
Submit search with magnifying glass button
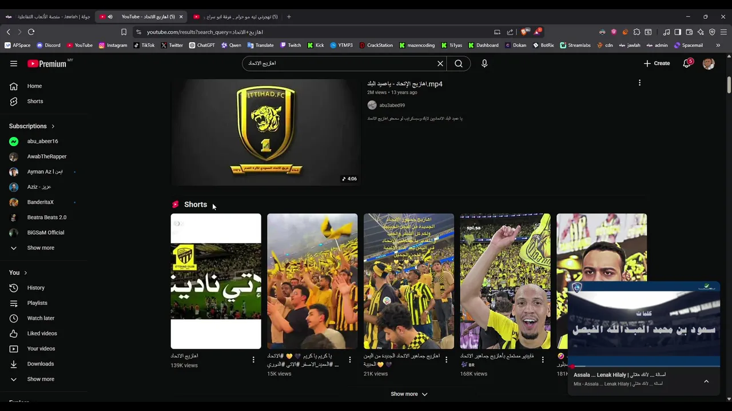pyautogui.click(x=459, y=63)
